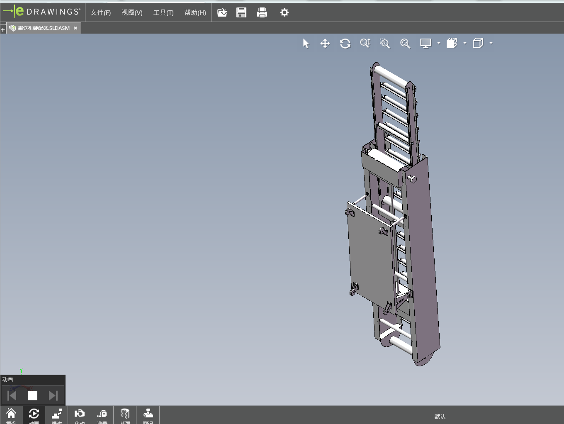
Task: Open the 工具(T) menu
Action: pos(163,12)
